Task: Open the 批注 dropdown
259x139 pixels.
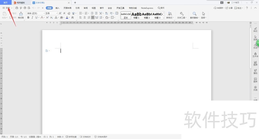Action: [x=239, y=8]
